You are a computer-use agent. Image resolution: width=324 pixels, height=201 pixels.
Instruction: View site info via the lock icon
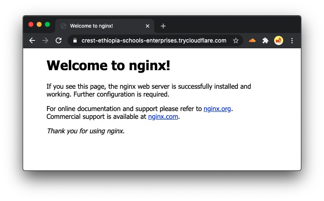[x=75, y=40]
